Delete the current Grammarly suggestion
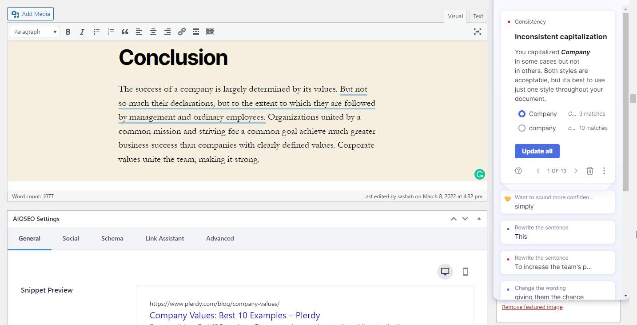 coord(590,171)
